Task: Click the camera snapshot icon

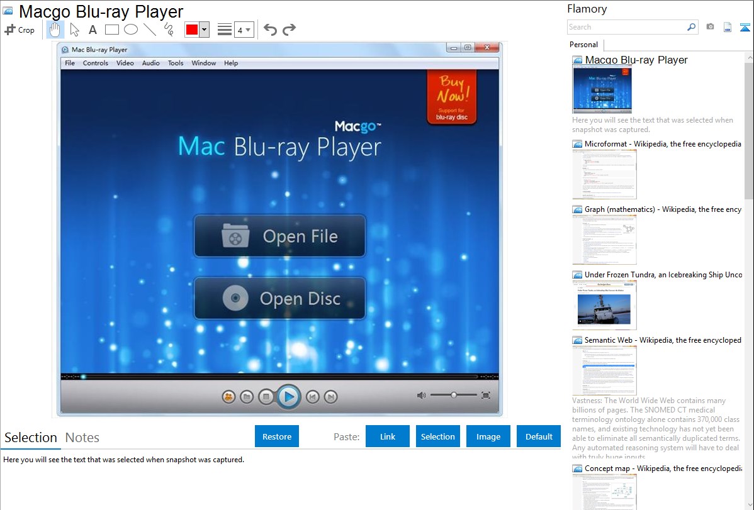Action: (710, 27)
